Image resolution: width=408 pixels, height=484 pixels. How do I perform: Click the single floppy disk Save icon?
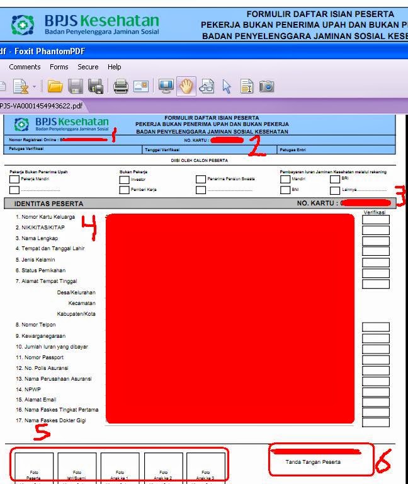pos(76,86)
